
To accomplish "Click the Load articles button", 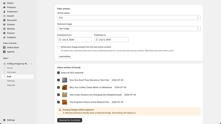I will pyautogui.click(x=65, y=56).
